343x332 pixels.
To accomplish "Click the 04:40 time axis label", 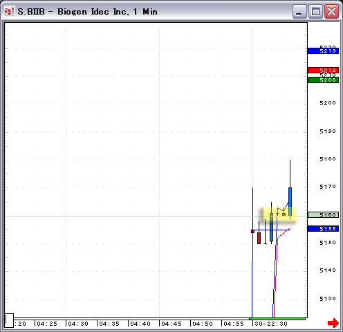I will point(140,324).
